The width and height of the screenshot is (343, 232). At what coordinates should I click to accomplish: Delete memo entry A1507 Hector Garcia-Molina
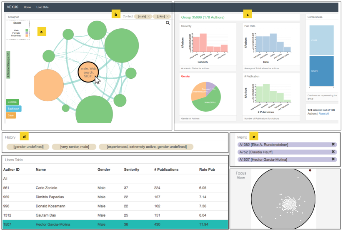point(333,159)
